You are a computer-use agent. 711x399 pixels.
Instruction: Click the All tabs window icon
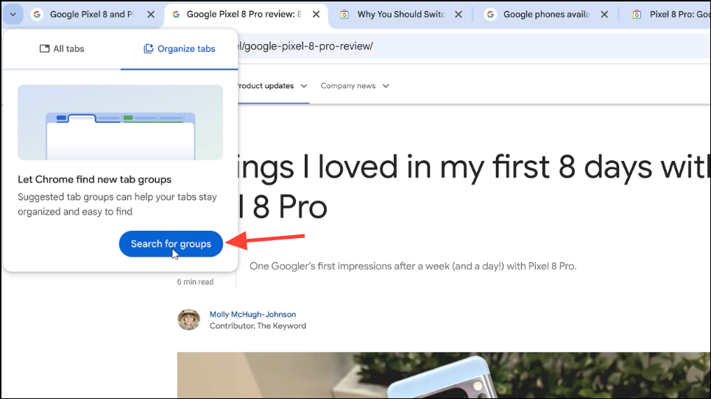[x=44, y=48]
